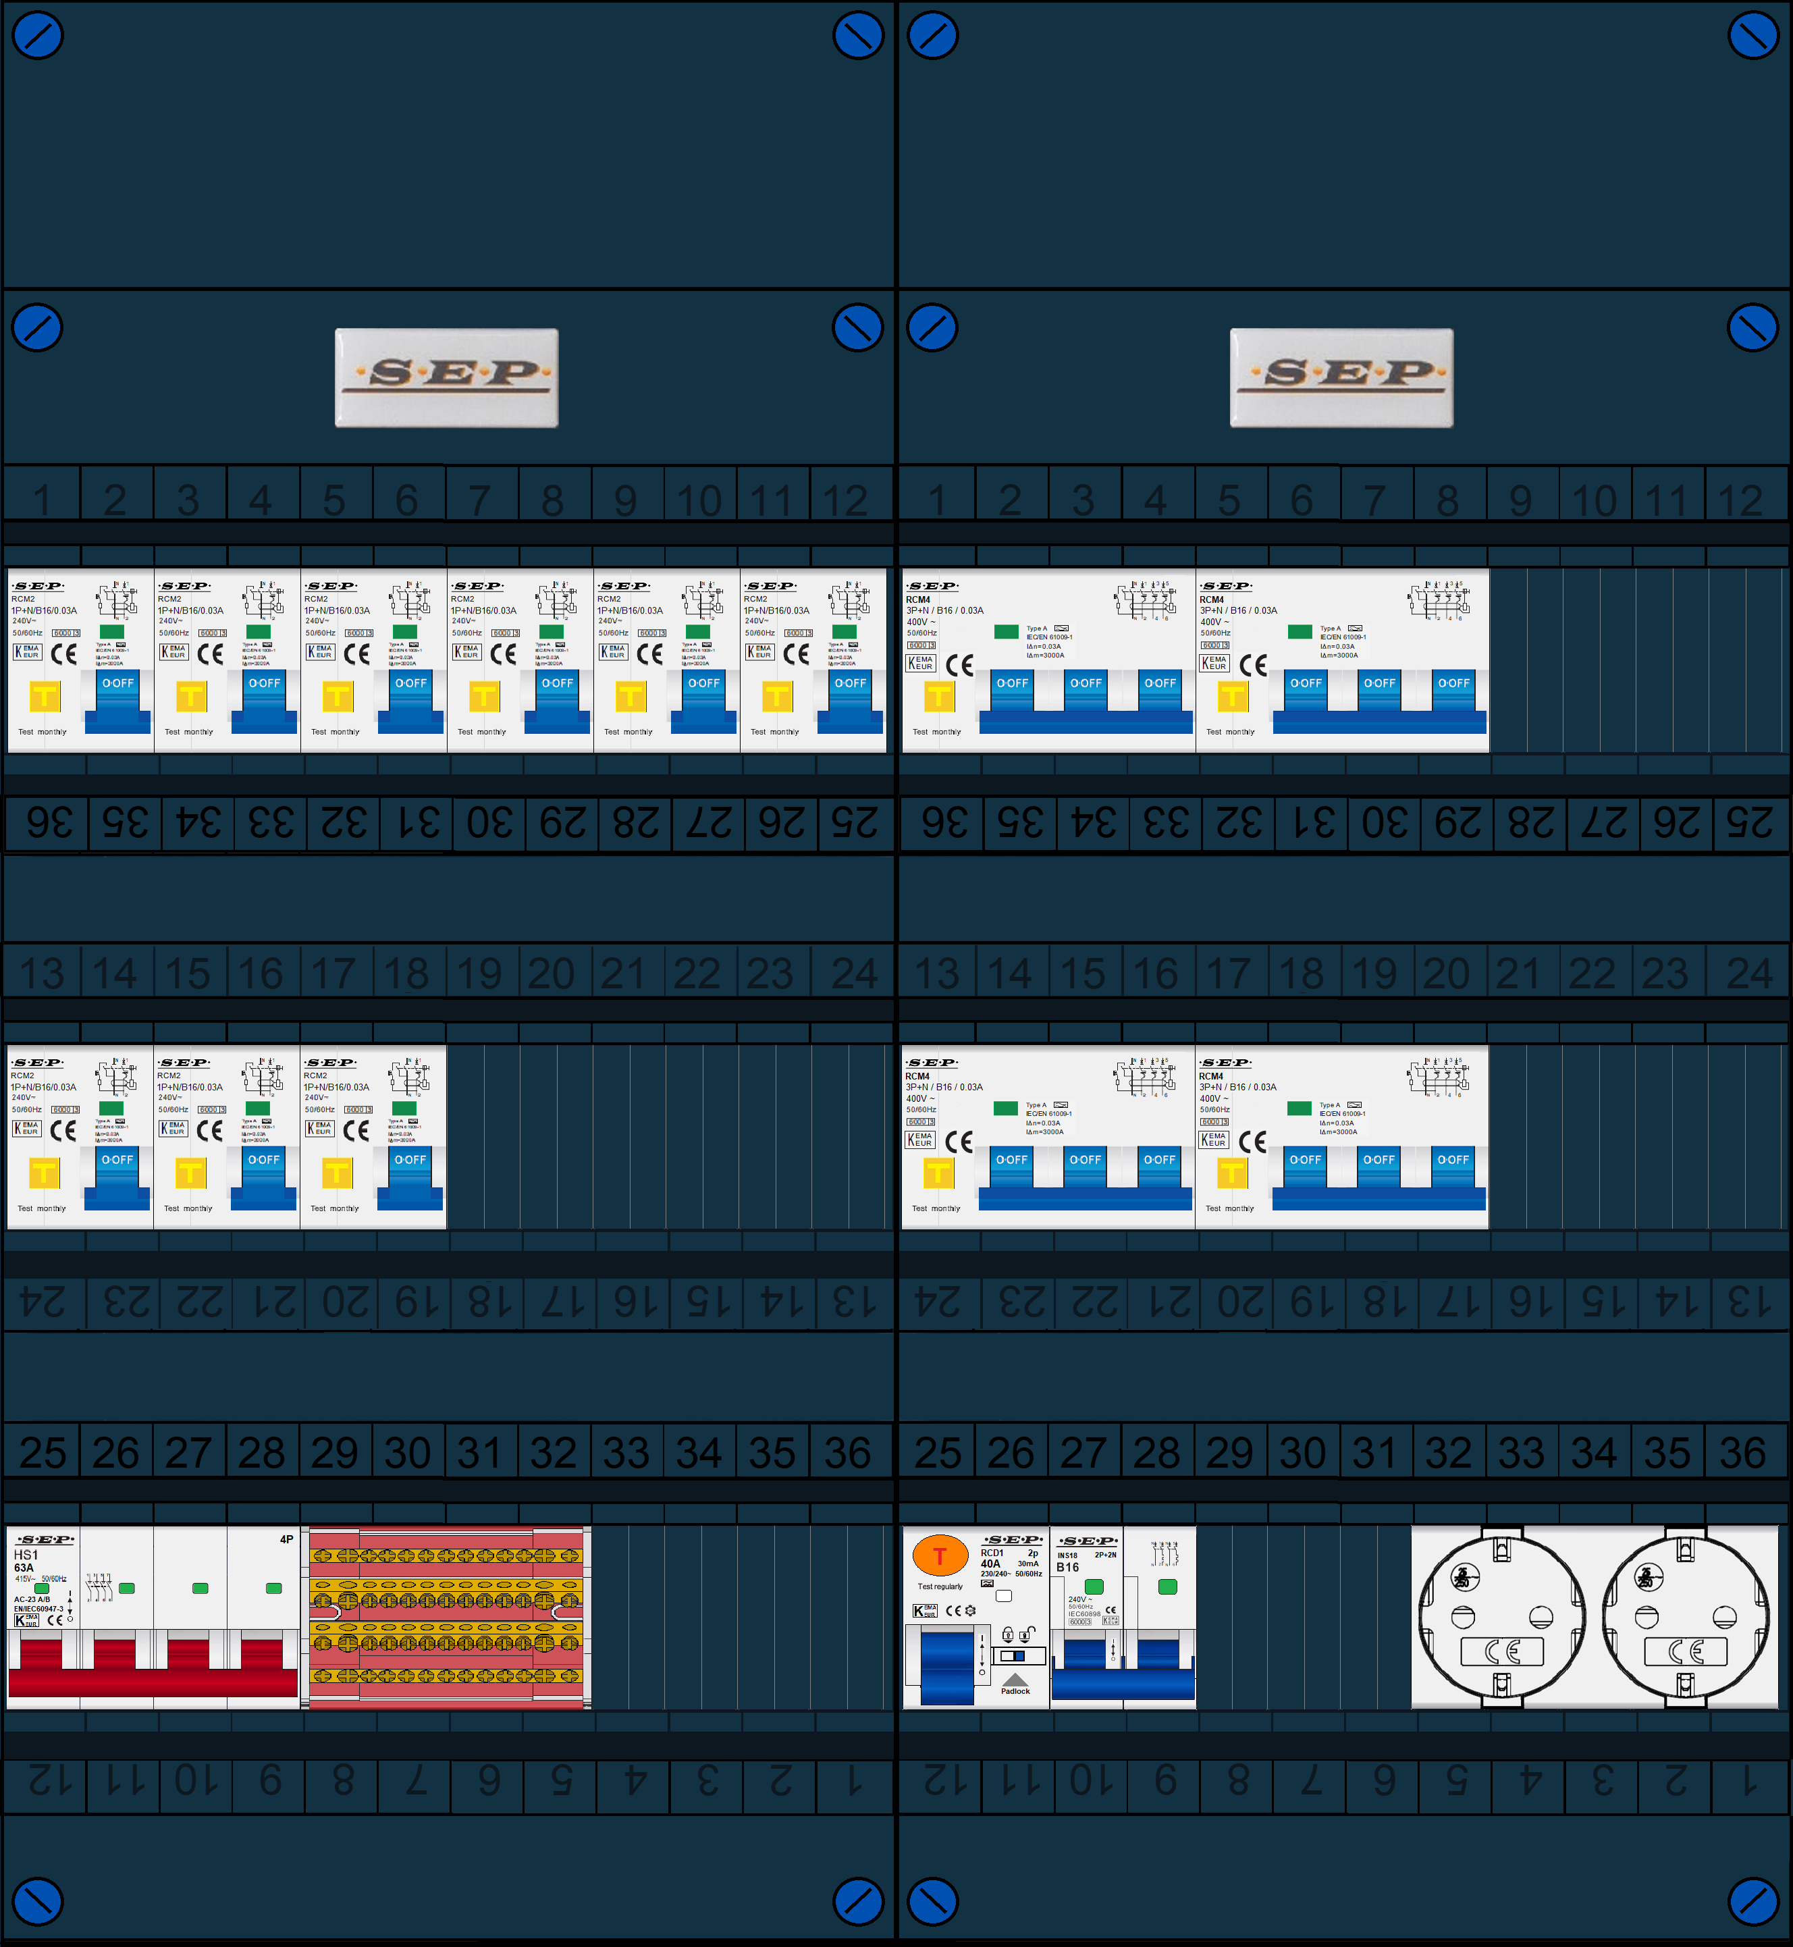The height and width of the screenshot is (1947, 1793).
Task: Flip the O-OFF switch on left panel RCM2 slots 11-12
Action: pyautogui.click(x=850, y=700)
